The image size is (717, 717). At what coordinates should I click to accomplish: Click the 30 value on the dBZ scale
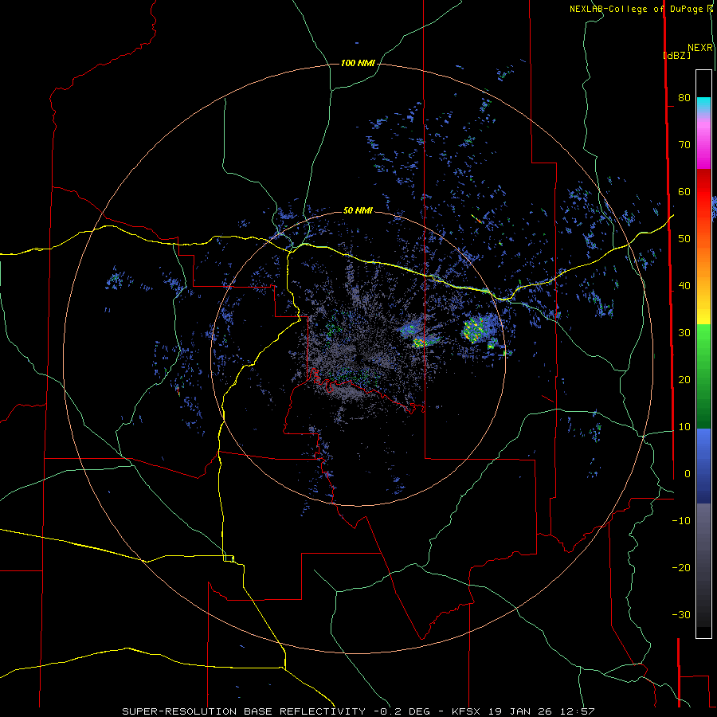pyautogui.click(x=684, y=333)
